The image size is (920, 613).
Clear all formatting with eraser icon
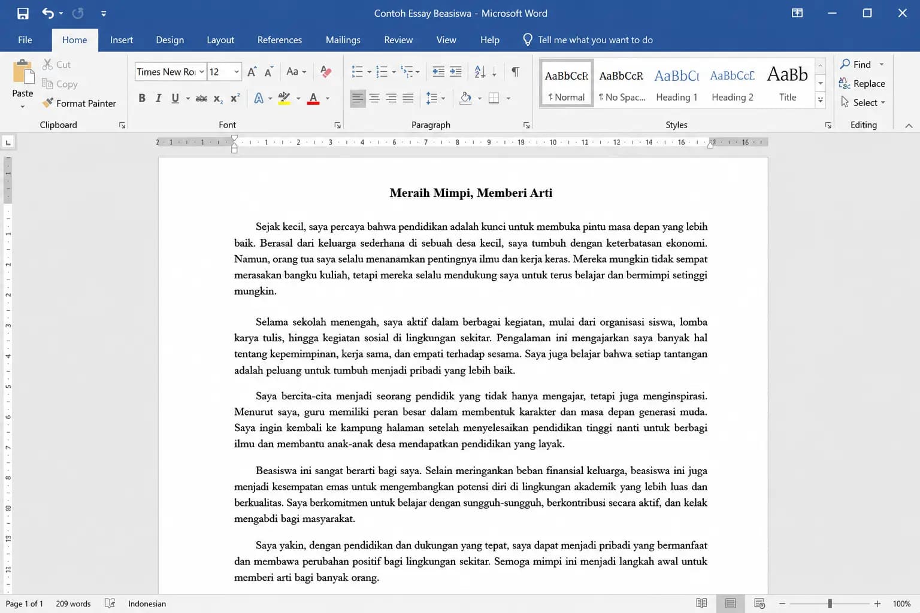[x=326, y=72]
